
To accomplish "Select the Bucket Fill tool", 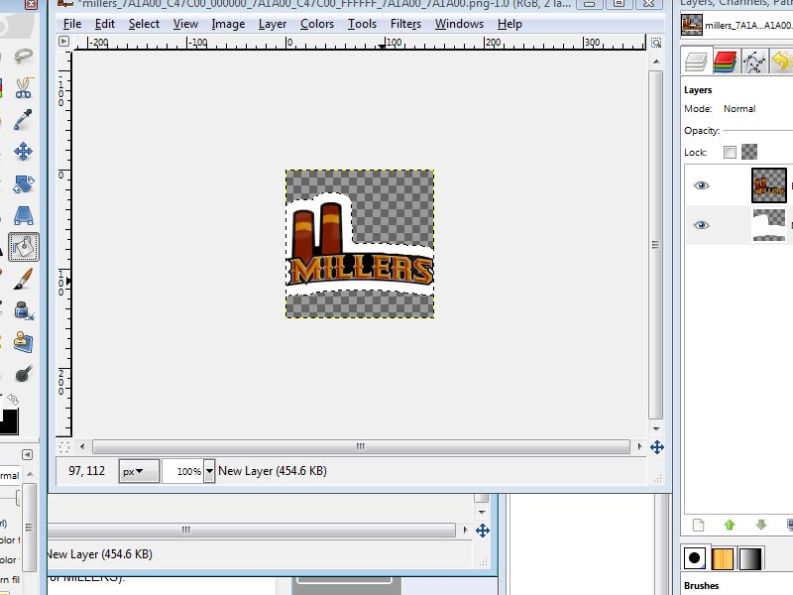I will (22, 245).
